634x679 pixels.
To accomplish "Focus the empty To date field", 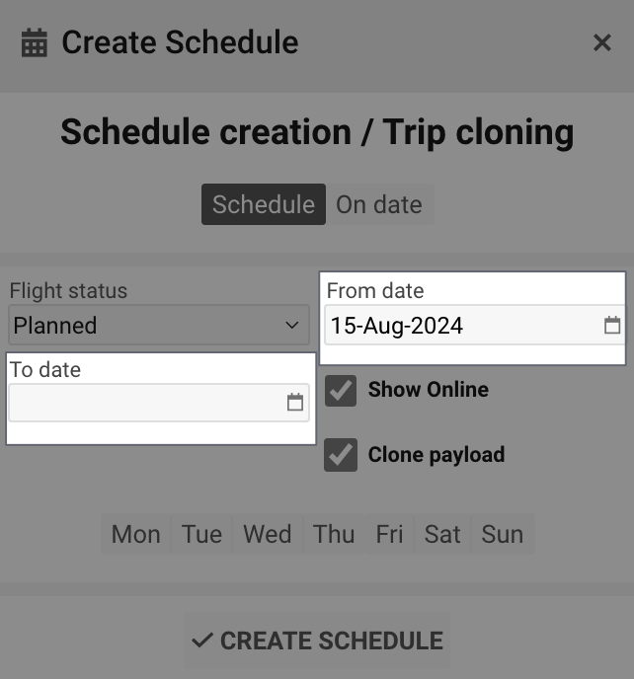I will coord(143,403).
